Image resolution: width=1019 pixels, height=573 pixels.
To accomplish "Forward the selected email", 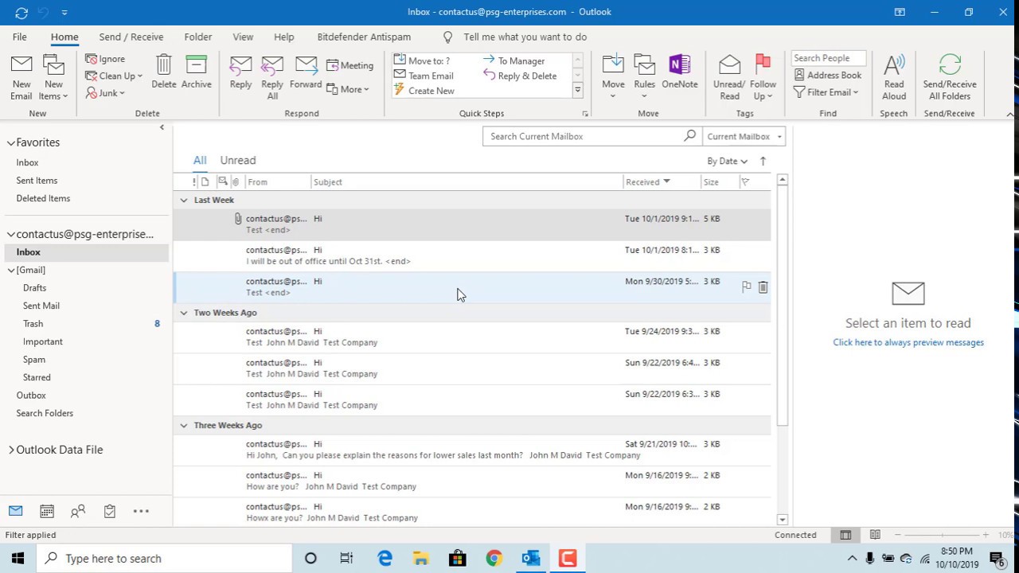I will (x=306, y=72).
